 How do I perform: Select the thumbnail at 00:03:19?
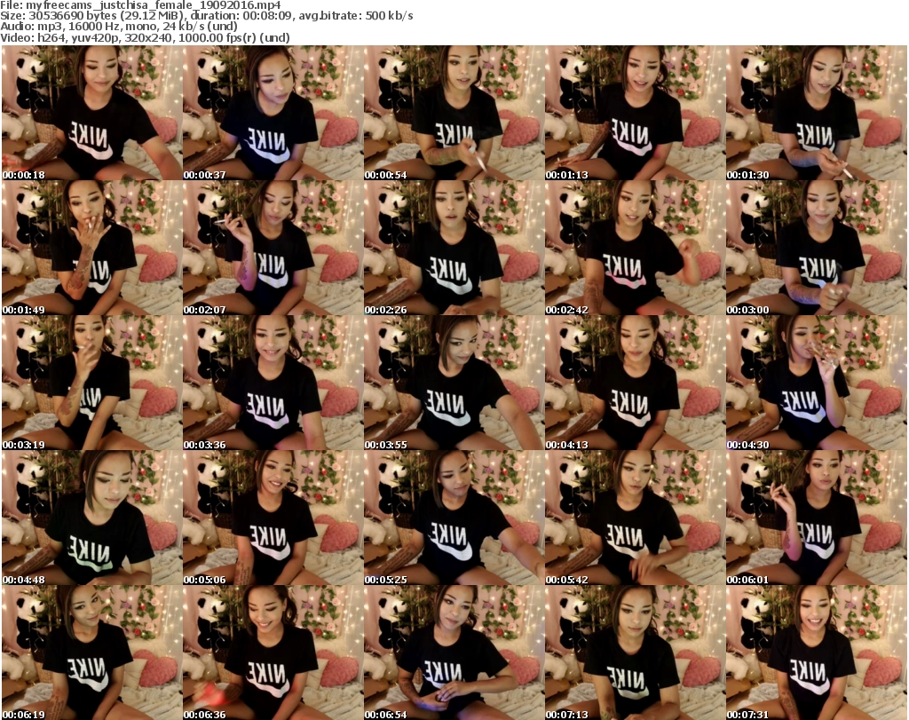[91, 384]
